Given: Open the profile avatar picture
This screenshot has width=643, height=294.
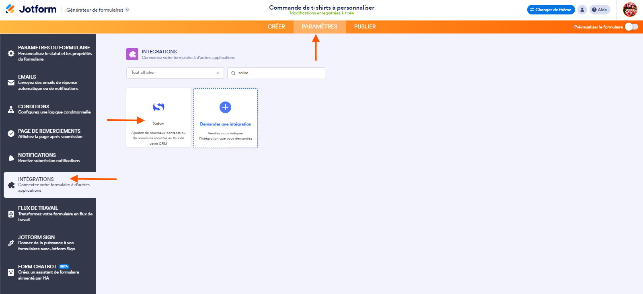Looking at the screenshot, I should [630, 10].
